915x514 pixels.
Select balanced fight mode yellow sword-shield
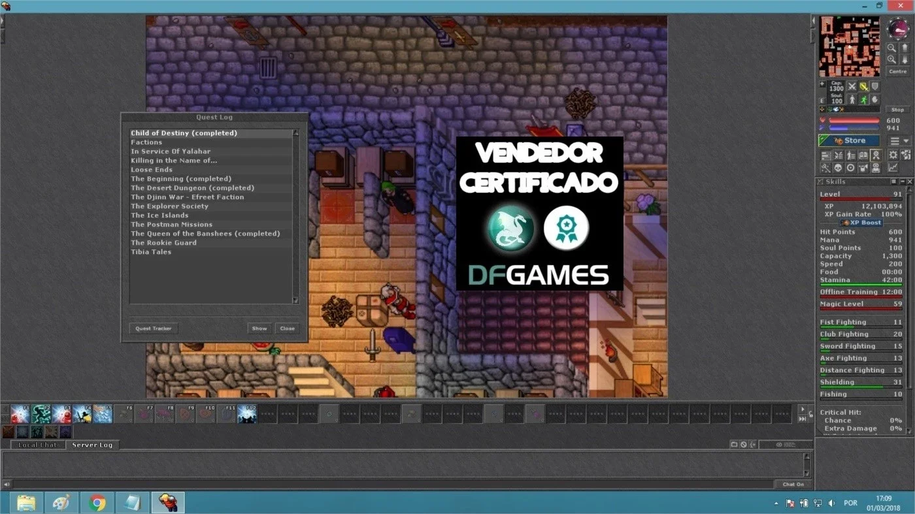coord(864,86)
